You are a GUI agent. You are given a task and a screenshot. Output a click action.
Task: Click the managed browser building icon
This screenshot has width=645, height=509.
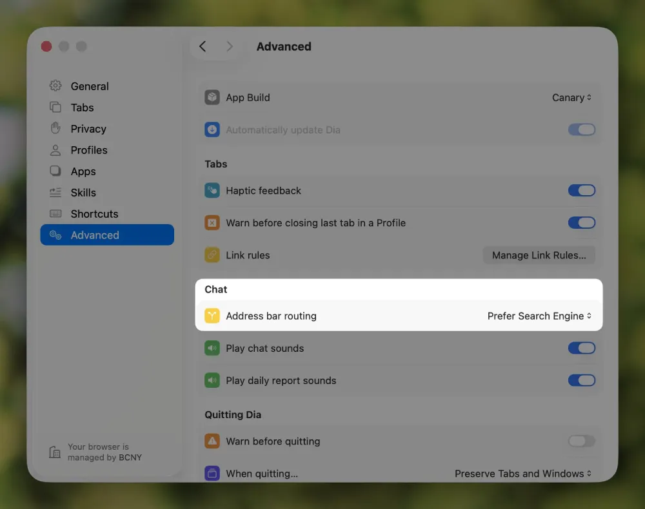coord(55,452)
